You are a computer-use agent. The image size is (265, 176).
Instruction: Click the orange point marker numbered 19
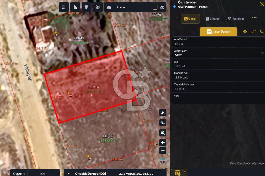[69, 93]
